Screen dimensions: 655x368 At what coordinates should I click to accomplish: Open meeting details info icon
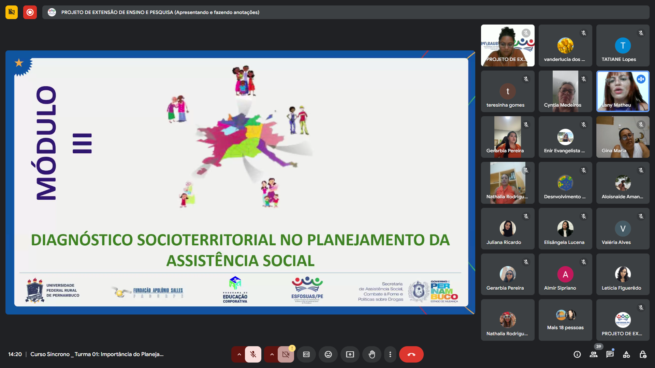[x=577, y=354]
